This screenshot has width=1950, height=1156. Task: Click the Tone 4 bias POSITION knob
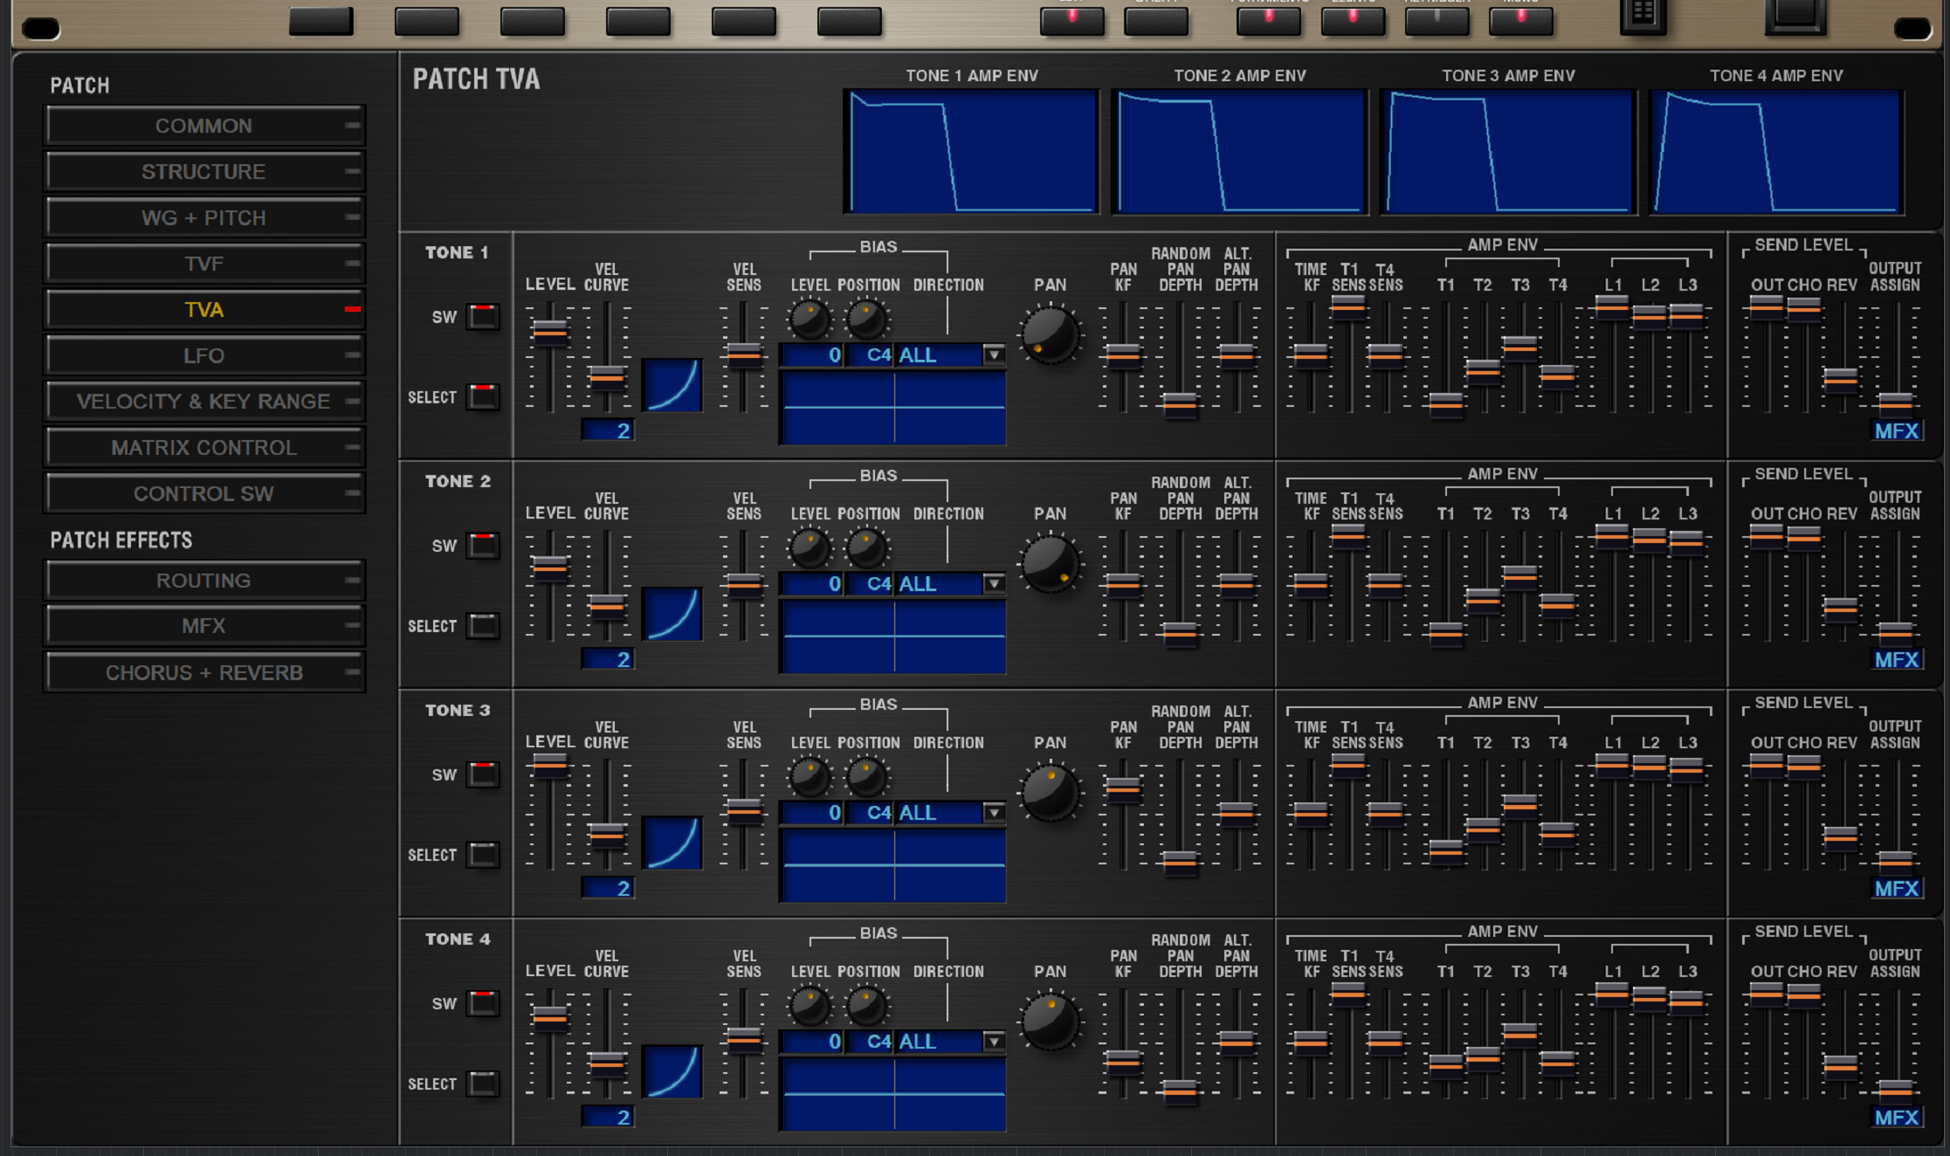pos(866,1006)
